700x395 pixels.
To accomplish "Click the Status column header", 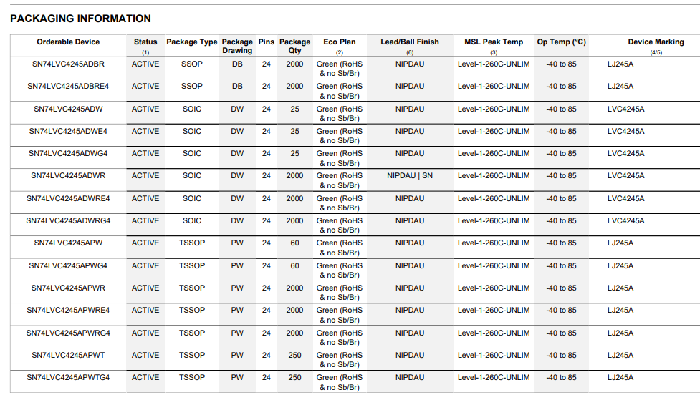I will click(x=145, y=42).
